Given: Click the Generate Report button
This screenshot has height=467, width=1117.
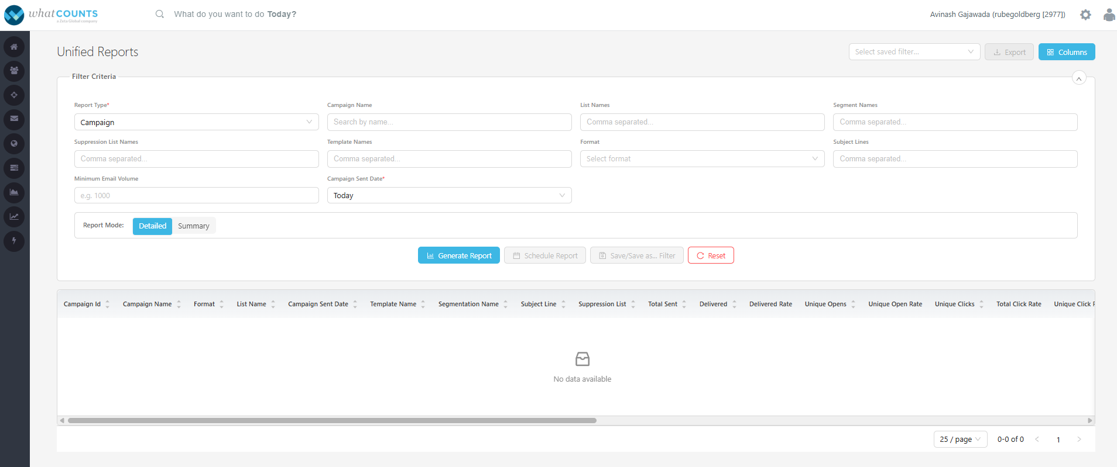Looking at the screenshot, I should [x=459, y=255].
